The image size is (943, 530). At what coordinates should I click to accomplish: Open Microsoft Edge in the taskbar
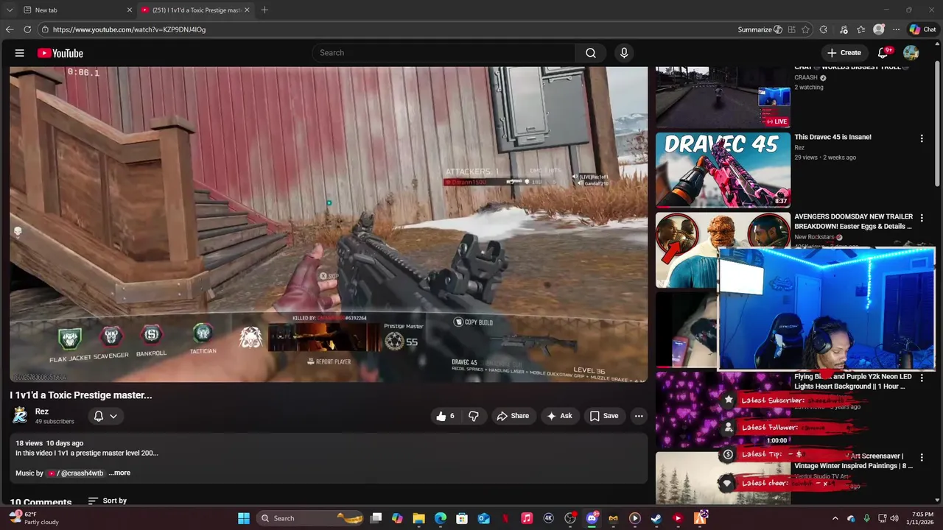[x=441, y=518]
